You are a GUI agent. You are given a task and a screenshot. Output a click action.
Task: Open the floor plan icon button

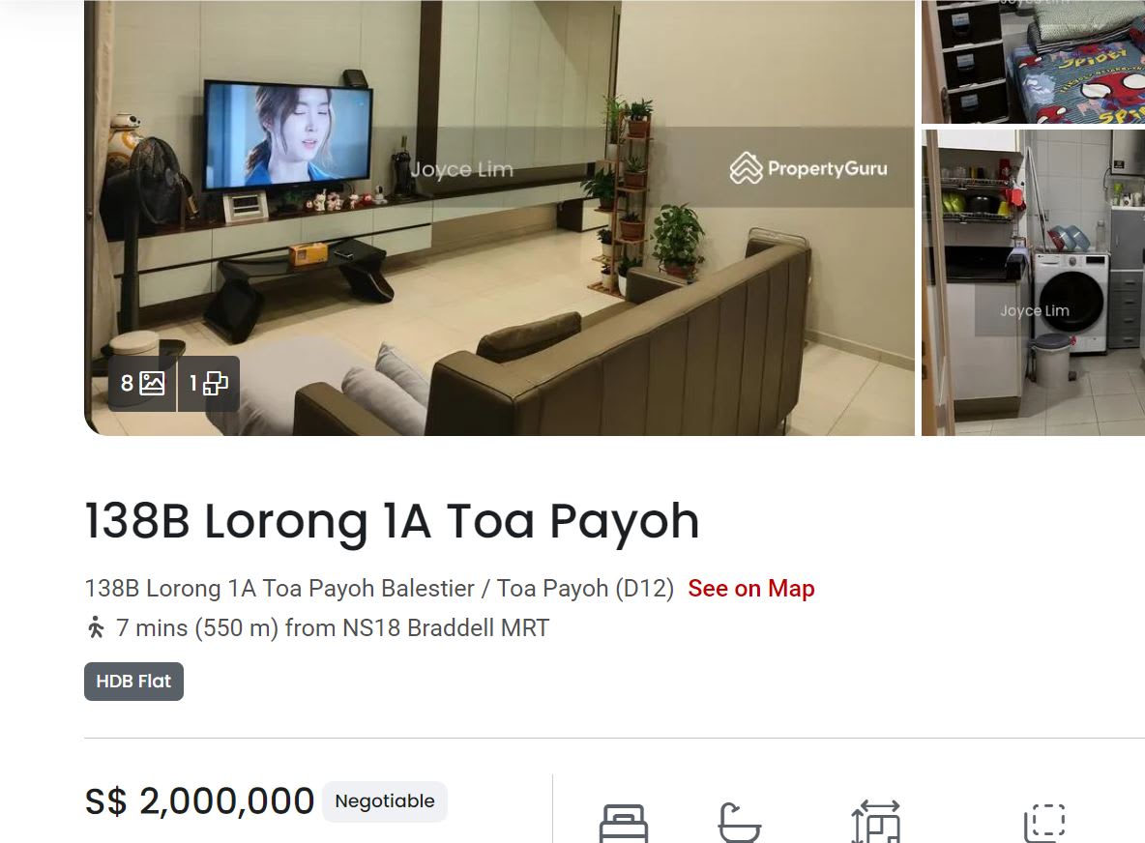click(209, 383)
